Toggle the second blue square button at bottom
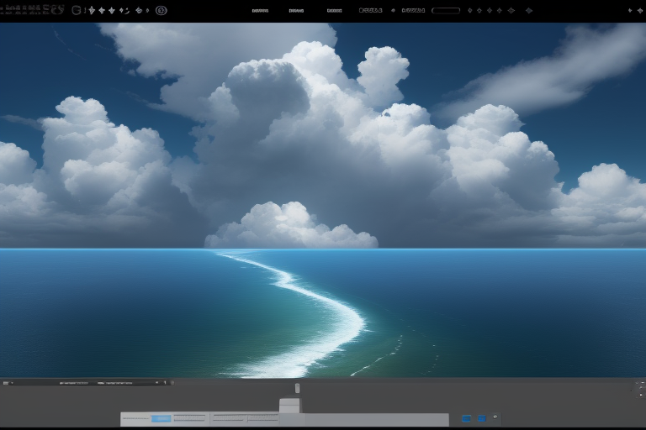The width and height of the screenshot is (646, 430). [x=482, y=418]
